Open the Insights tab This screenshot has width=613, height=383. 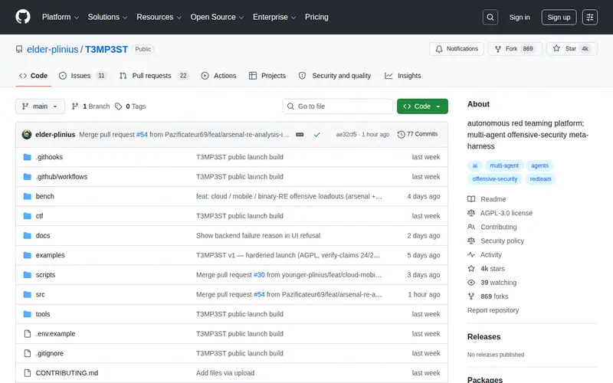pyautogui.click(x=403, y=76)
